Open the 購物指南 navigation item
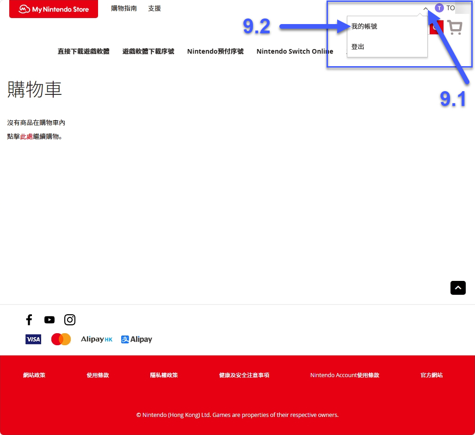Viewport: 475px width, 435px height. coord(123,8)
